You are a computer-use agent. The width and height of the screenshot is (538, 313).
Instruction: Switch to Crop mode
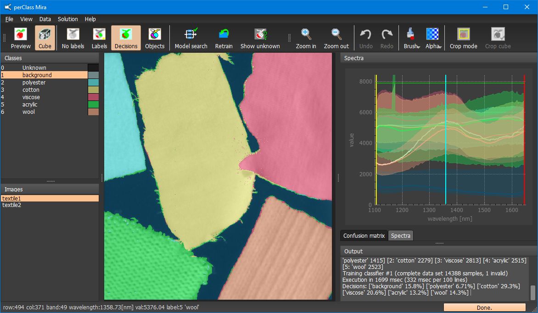tap(463, 38)
